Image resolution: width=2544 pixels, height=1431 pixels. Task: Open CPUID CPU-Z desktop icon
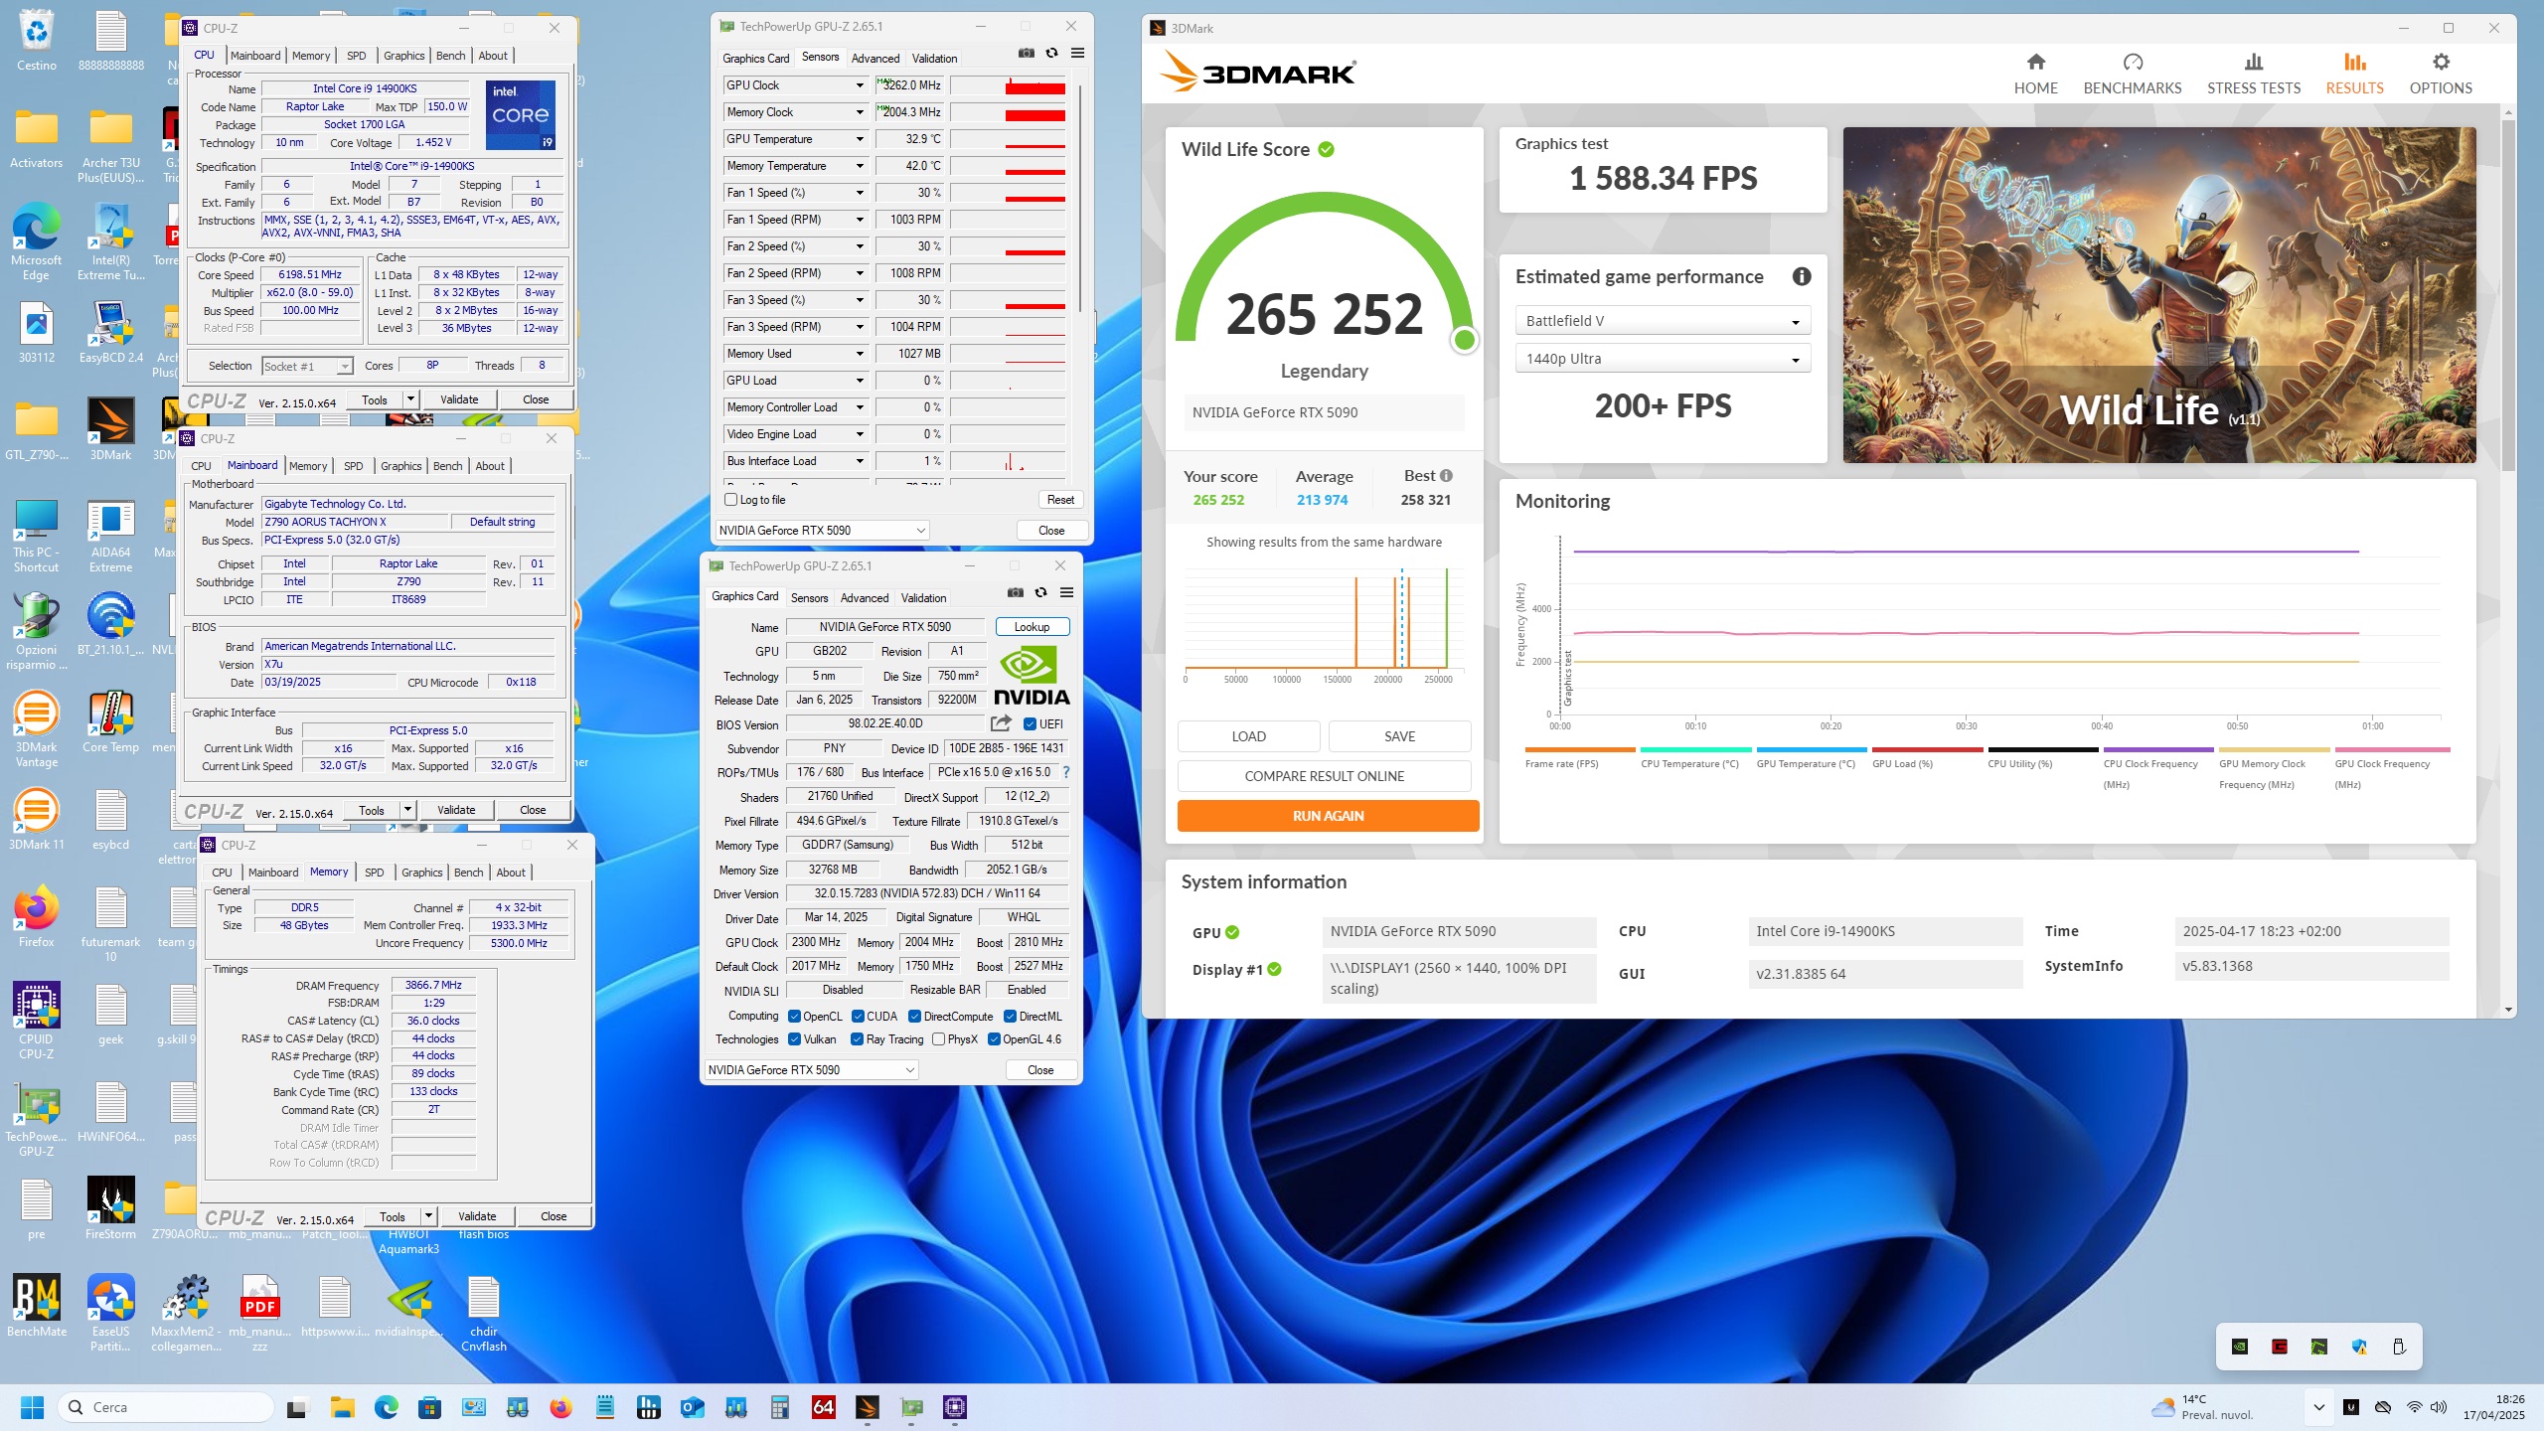(x=37, y=1020)
